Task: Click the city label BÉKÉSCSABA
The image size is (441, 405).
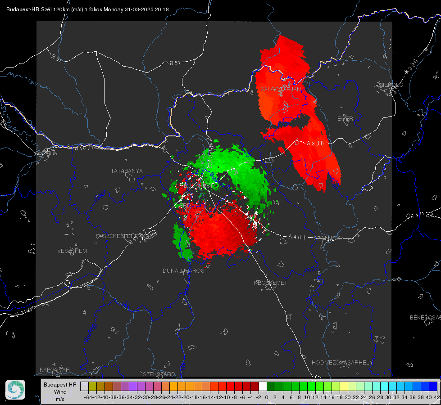Action: (425, 317)
